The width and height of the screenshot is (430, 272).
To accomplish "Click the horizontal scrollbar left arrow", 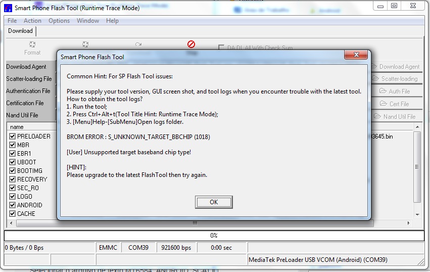I will click(11, 223).
